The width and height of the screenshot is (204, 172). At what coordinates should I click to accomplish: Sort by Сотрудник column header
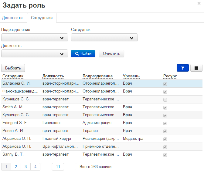click(13, 76)
